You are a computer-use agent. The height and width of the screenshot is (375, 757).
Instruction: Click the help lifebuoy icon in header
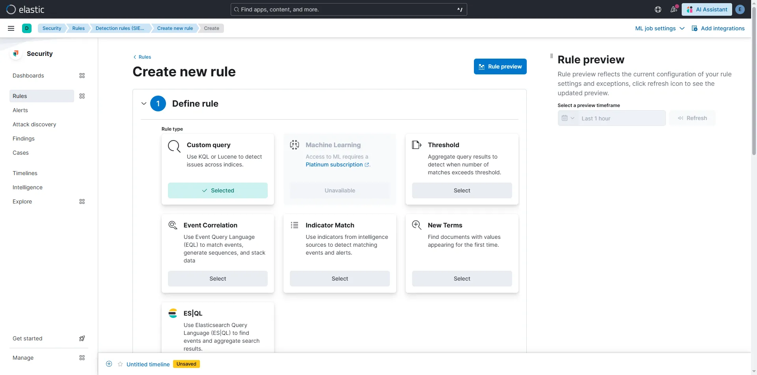pos(658,9)
